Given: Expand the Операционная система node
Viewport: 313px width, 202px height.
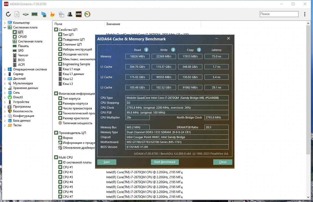Looking at the screenshot, I should (x=5, y=69).
